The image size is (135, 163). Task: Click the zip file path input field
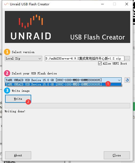85,58
